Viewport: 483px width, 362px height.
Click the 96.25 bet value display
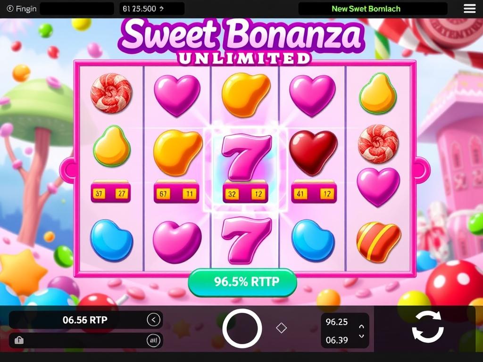pyautogui.click(x=337, y=322)
